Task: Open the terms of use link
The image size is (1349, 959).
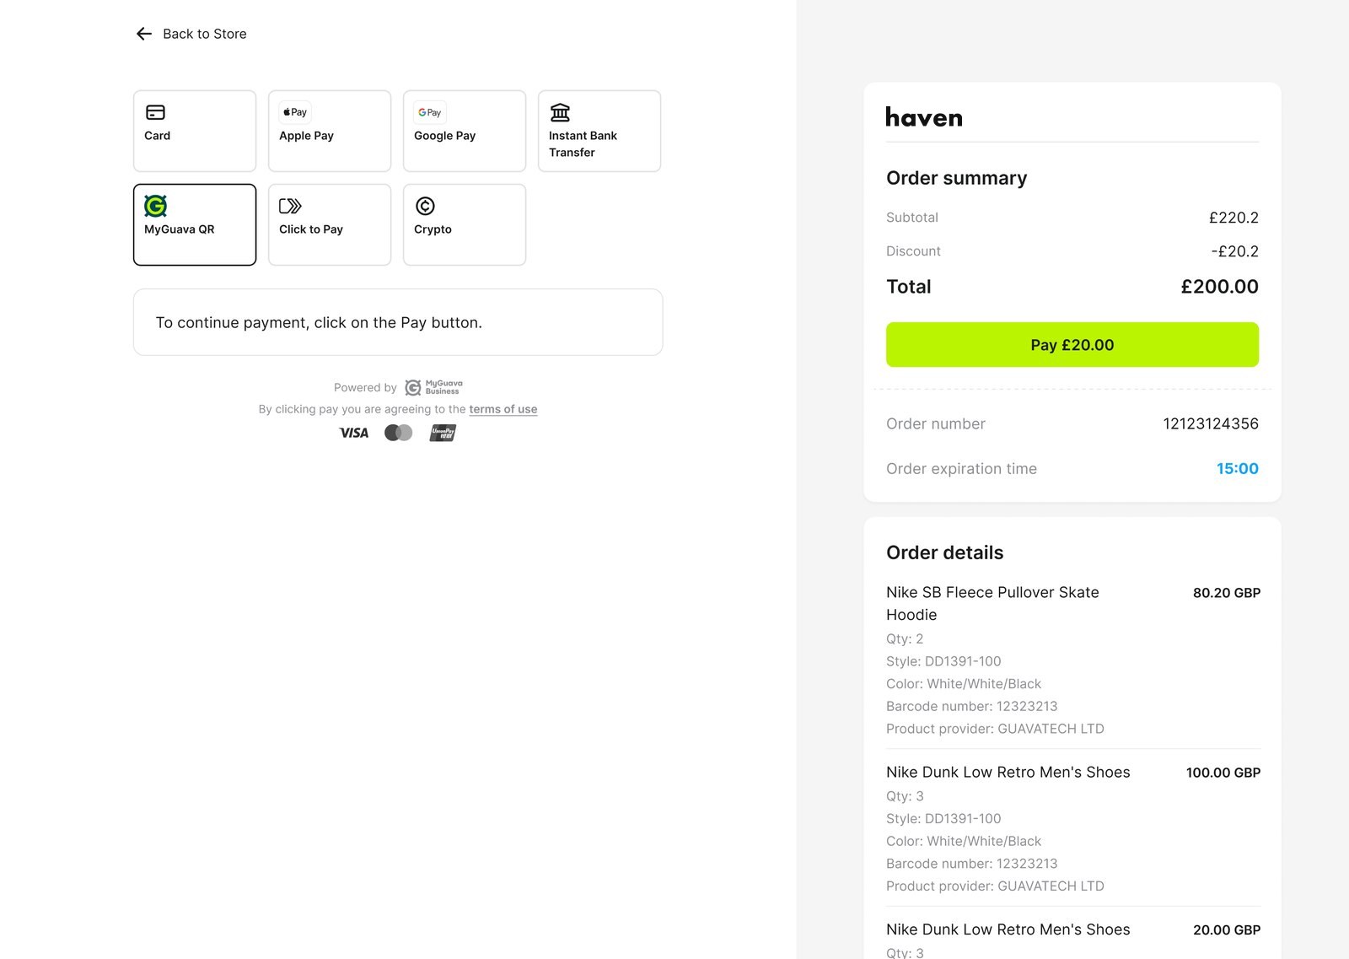Action: (503, 409)
